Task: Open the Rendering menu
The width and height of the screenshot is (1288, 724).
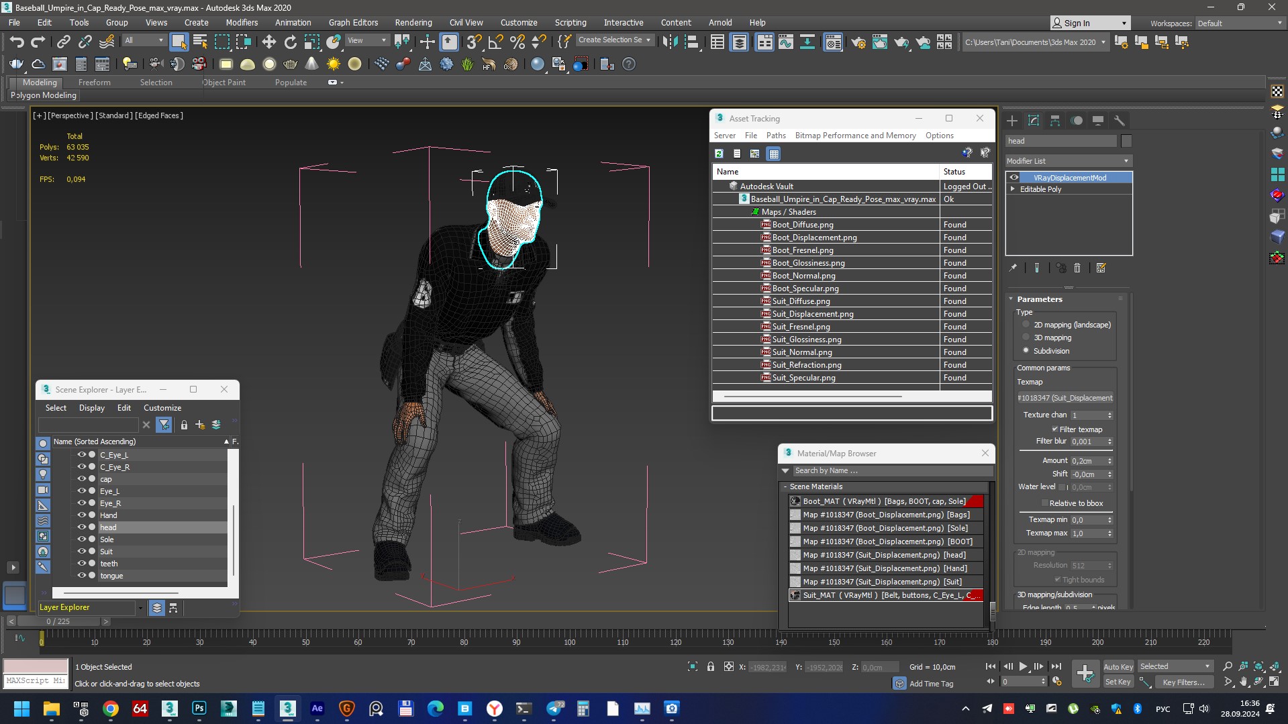Action: pos(413,22)
